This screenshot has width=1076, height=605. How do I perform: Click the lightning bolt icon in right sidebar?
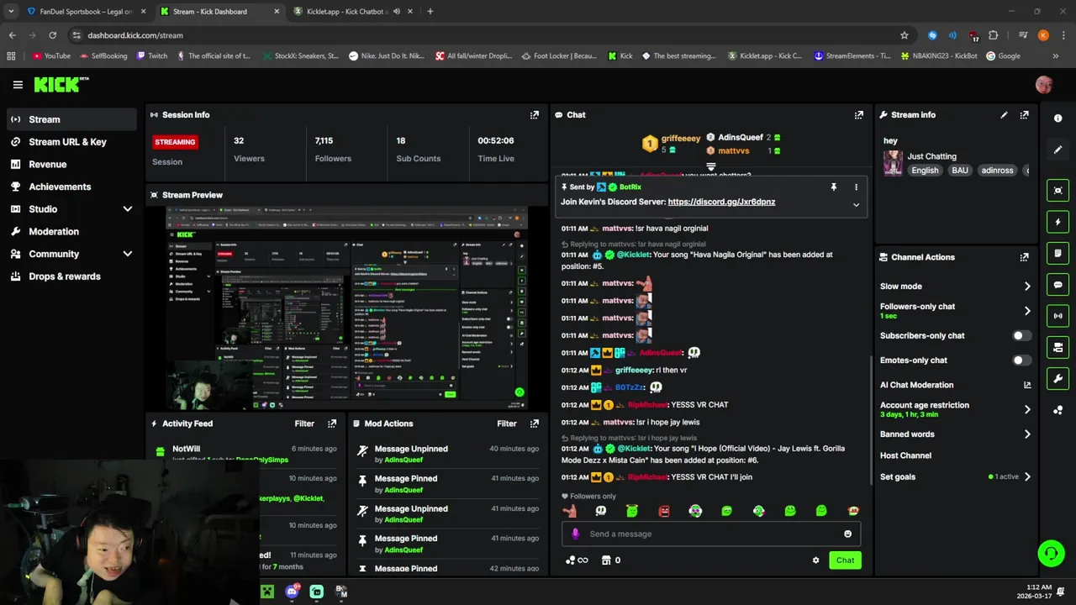(x=1058, y=222)
